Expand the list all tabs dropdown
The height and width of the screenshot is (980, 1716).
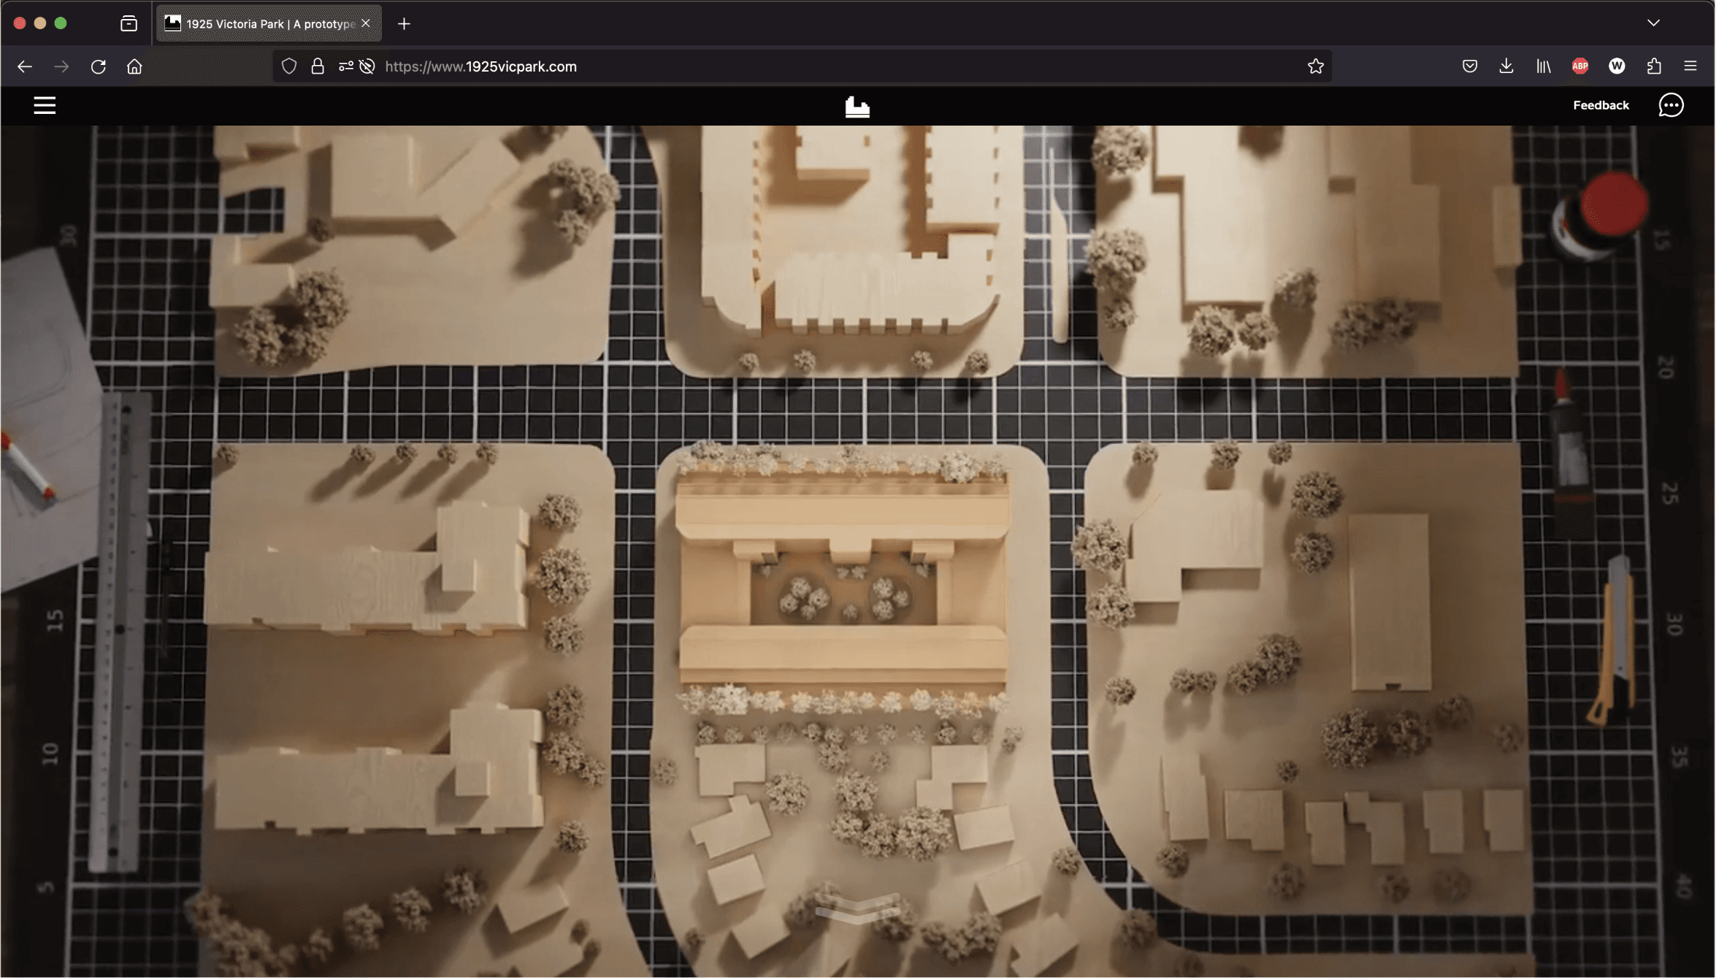1654,23
